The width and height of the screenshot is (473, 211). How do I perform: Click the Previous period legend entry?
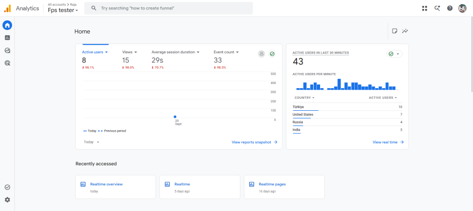(x=112, y=131)
